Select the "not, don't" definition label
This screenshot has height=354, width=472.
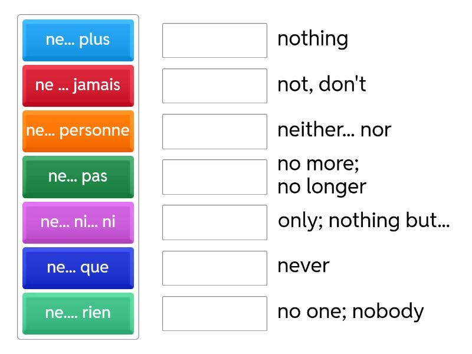coord(322,84)
